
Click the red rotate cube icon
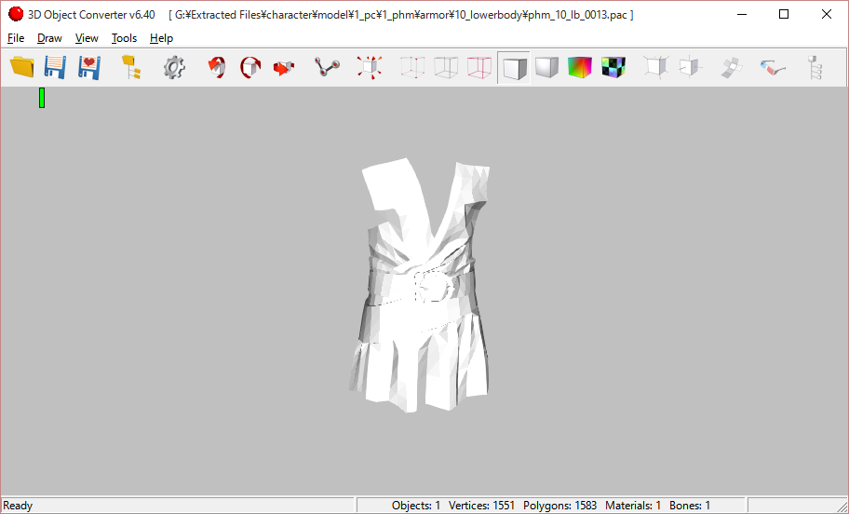click(x=217, y=67)
